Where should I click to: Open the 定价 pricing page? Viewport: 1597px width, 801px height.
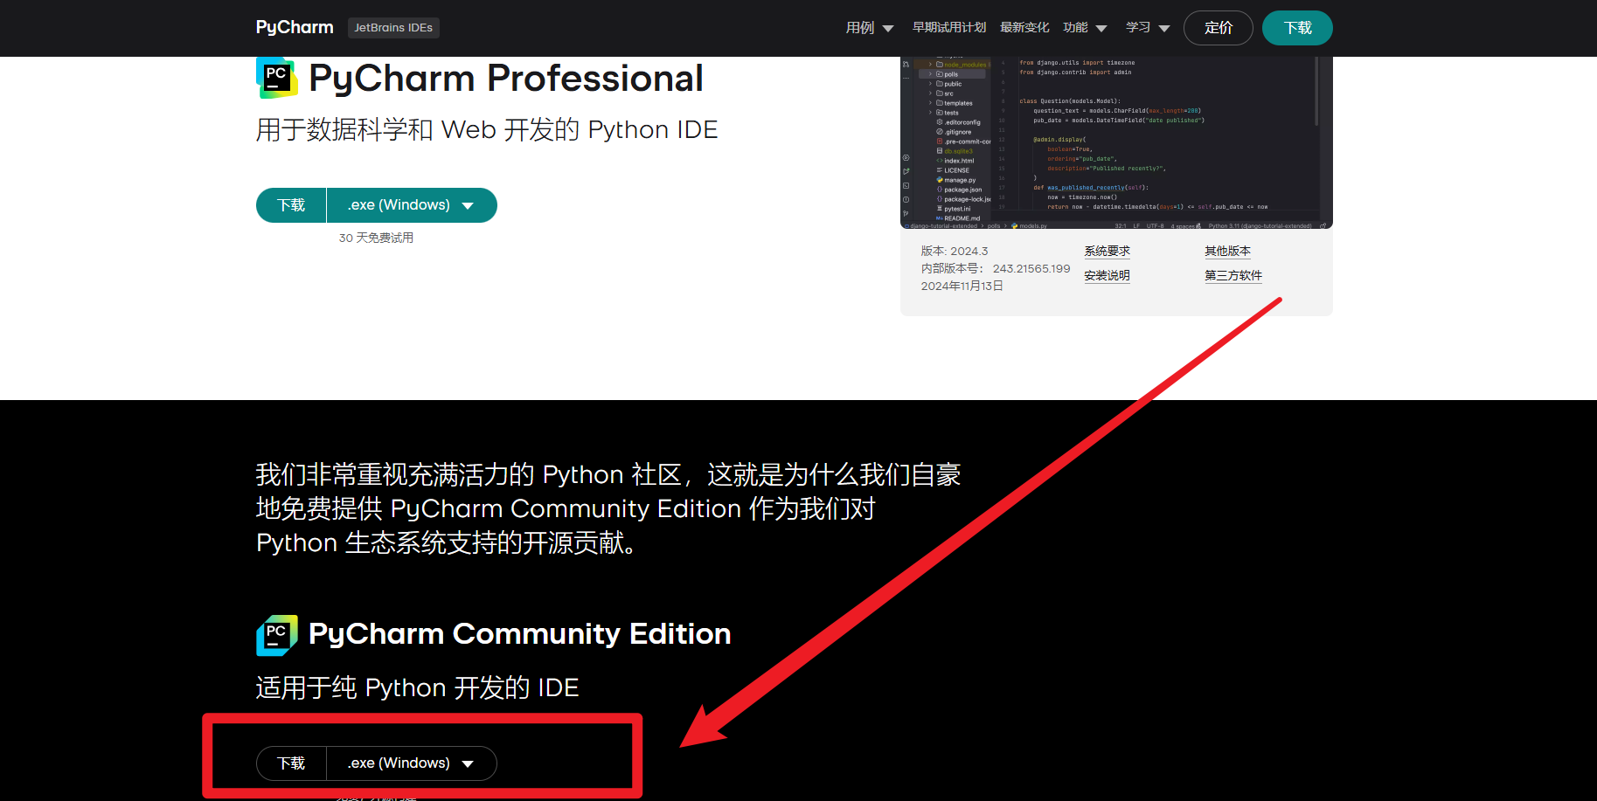pos(1219,28)
